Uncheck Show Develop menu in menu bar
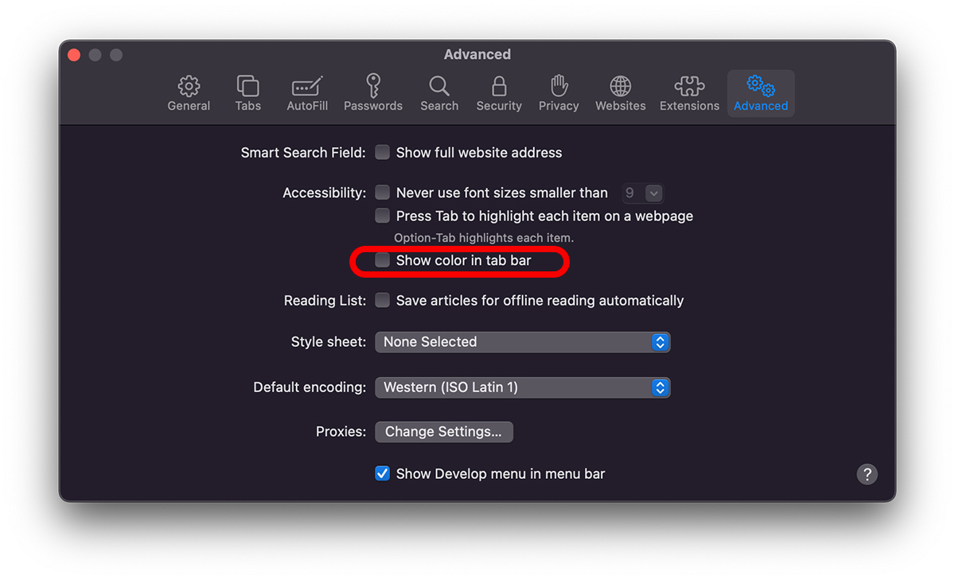Screen dimensions: 955x580 (x=383, y=474)
